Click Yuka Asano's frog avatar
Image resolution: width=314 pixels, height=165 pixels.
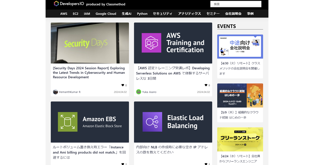pyautogui.click(x=139, y=92)
